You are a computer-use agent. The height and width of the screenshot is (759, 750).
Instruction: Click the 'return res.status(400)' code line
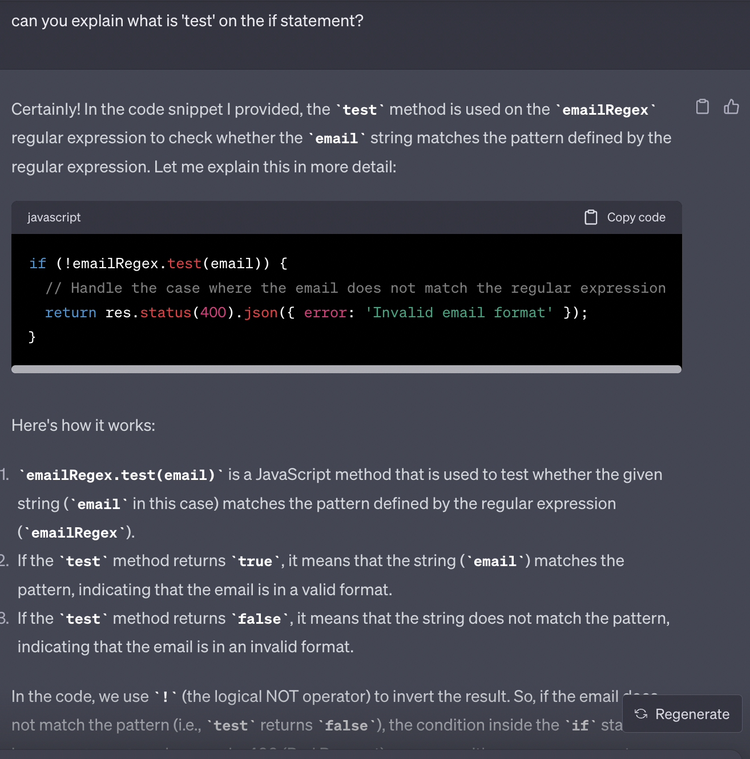(x=317, y=313)
